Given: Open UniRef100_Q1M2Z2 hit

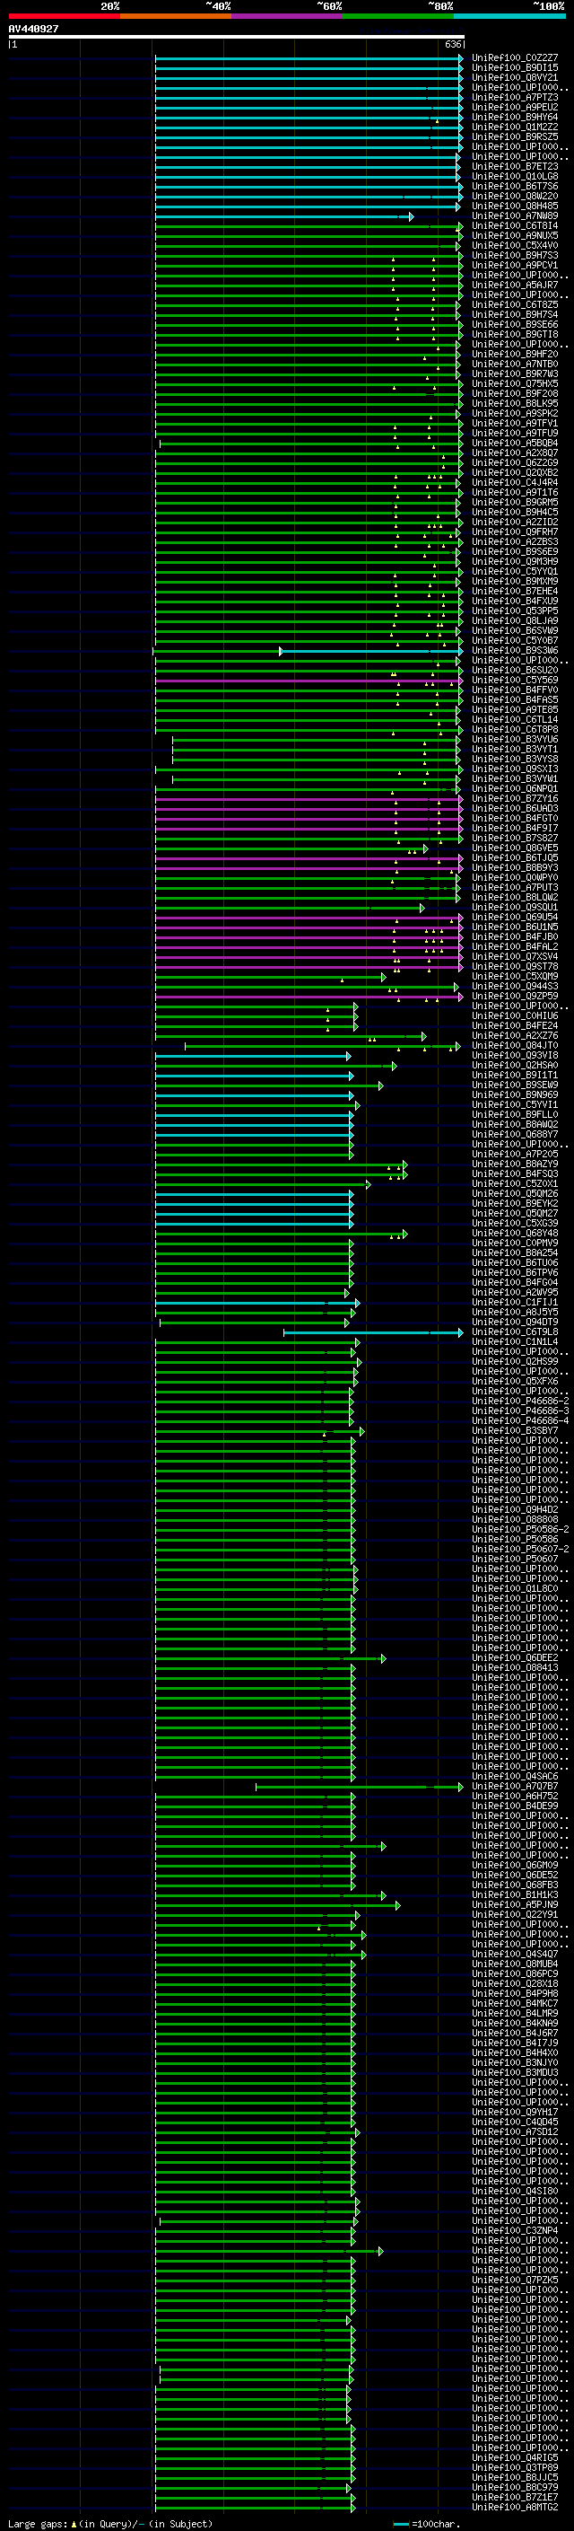Looking at the screenshot, I should pos(514,127).
